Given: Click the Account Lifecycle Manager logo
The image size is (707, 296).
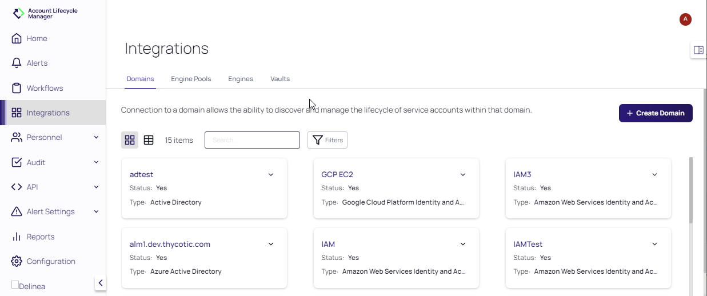Looking at the screenshot, I should 19,13.
